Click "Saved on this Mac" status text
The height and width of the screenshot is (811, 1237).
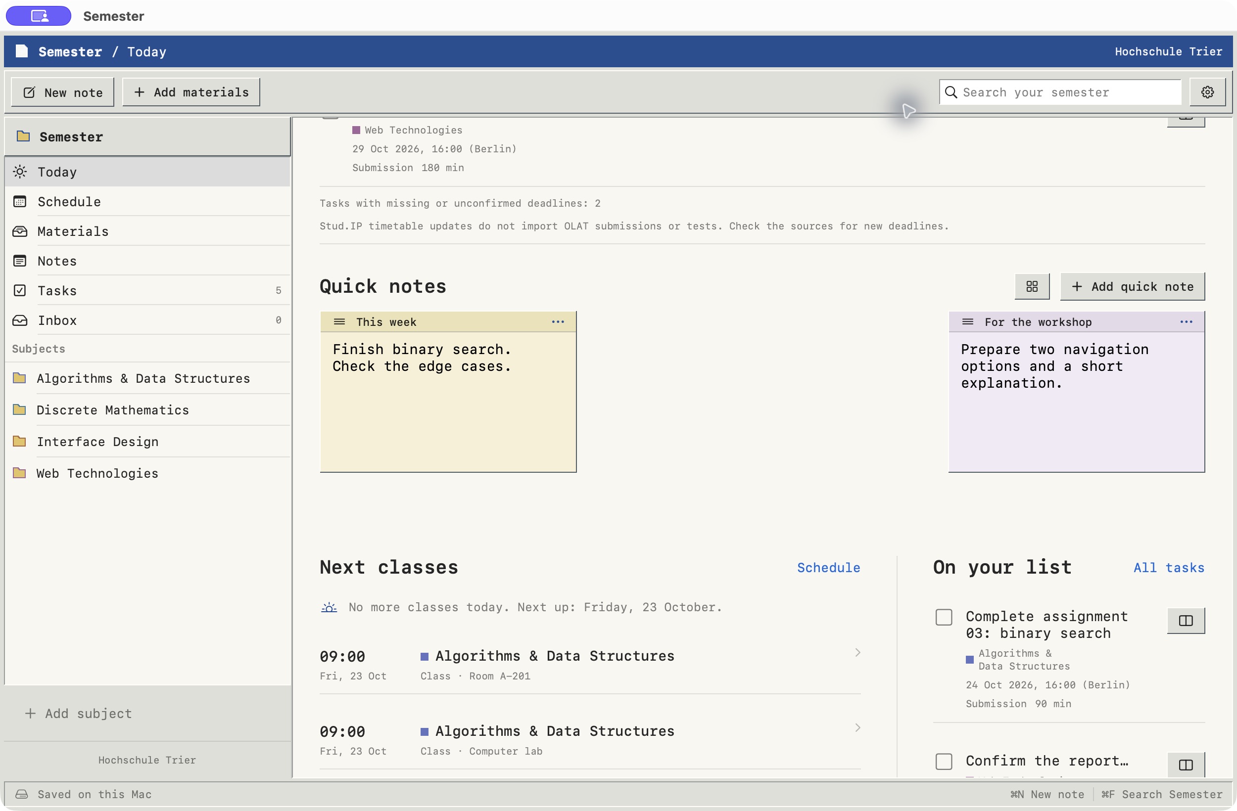click(95, 794)
